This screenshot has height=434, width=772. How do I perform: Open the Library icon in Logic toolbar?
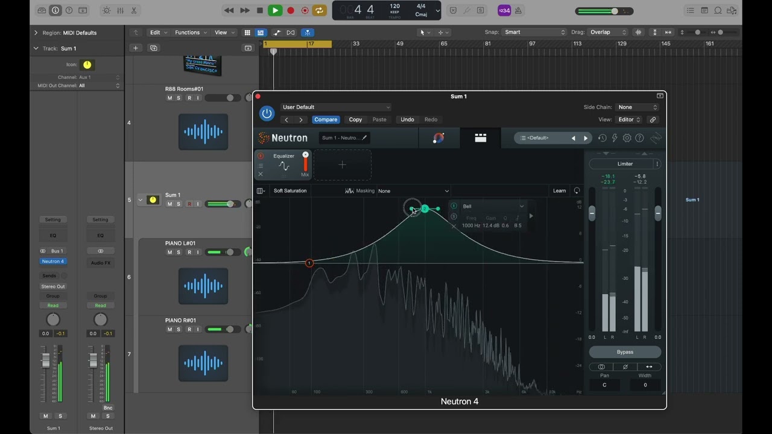[42, 10]
